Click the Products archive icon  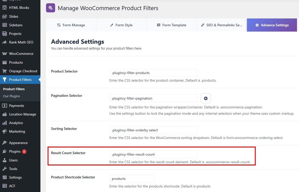[5, 62]
